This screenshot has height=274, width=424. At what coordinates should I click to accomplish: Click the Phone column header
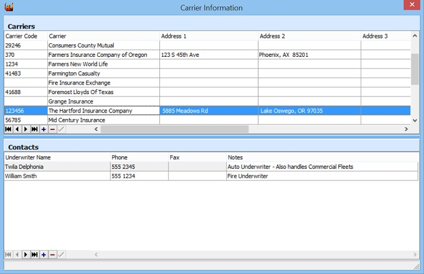point(139,157)
